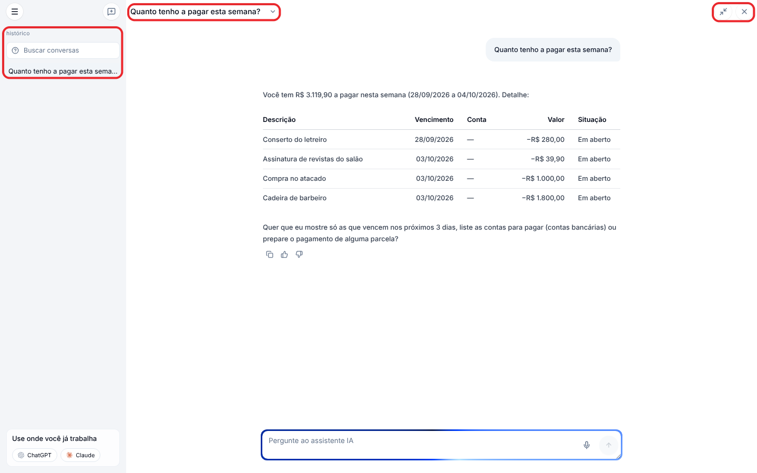Select the 'Quanto tenho a pagar esta sema...' history item

63,71
